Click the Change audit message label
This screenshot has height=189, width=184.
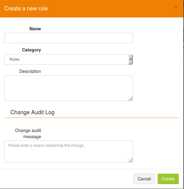(28, 134)
